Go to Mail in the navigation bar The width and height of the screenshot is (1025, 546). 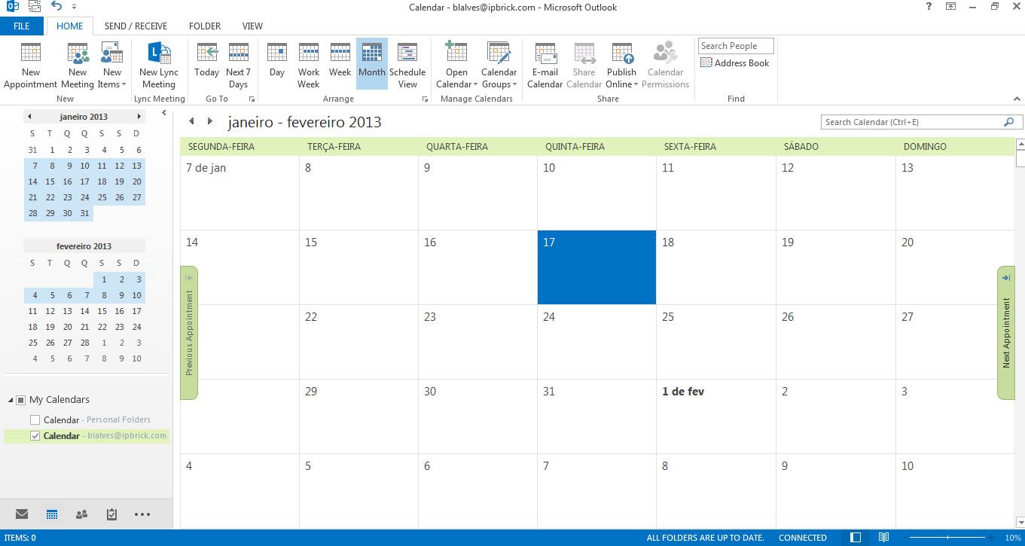[22, 514]
